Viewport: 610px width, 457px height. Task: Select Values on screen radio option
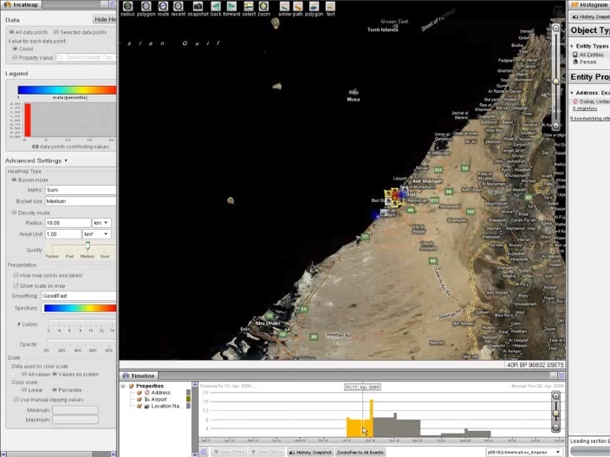pos(55,374)
